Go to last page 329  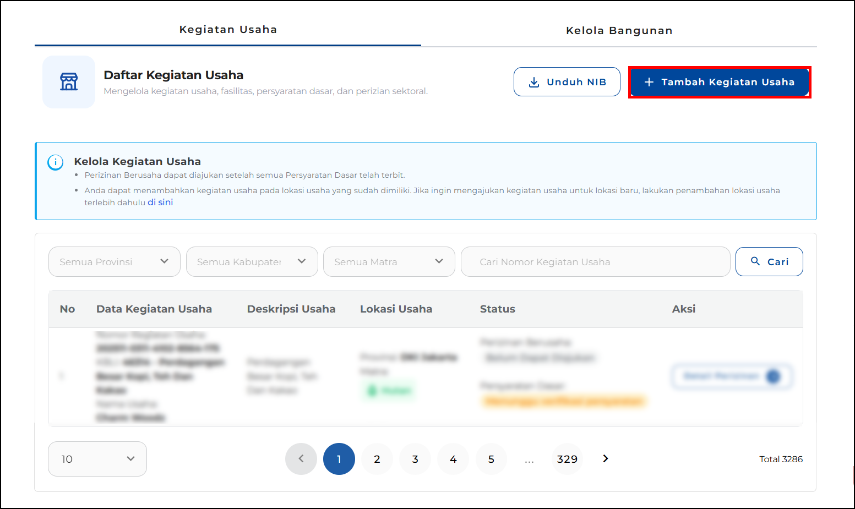567,459
